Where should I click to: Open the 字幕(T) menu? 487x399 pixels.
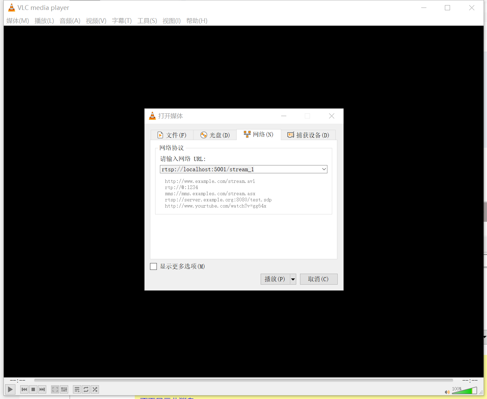(122, 21)
